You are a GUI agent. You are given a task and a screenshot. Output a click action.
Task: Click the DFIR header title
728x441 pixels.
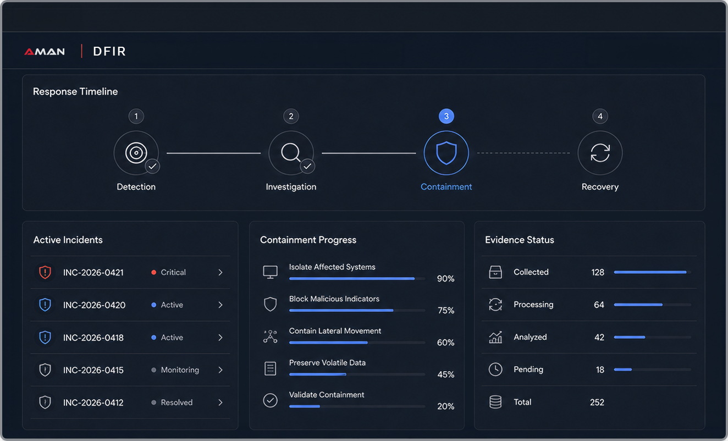[x=109, y=52]
